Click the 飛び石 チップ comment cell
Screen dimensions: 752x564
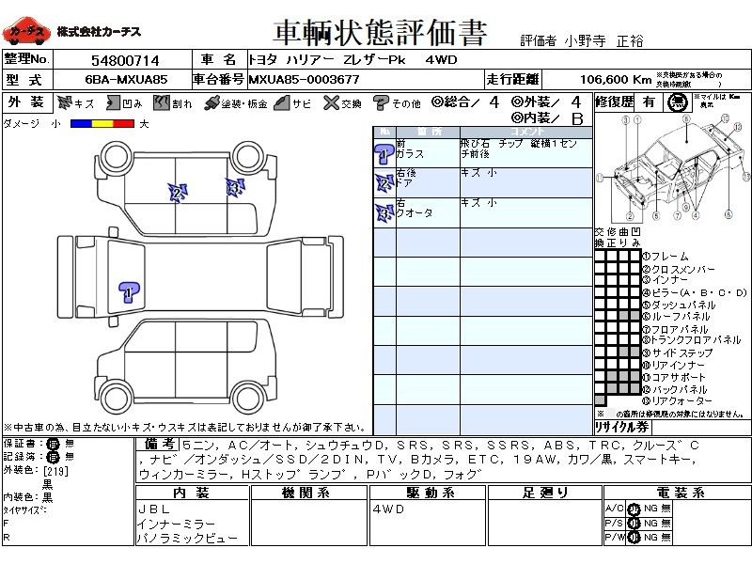click(526, 153)
